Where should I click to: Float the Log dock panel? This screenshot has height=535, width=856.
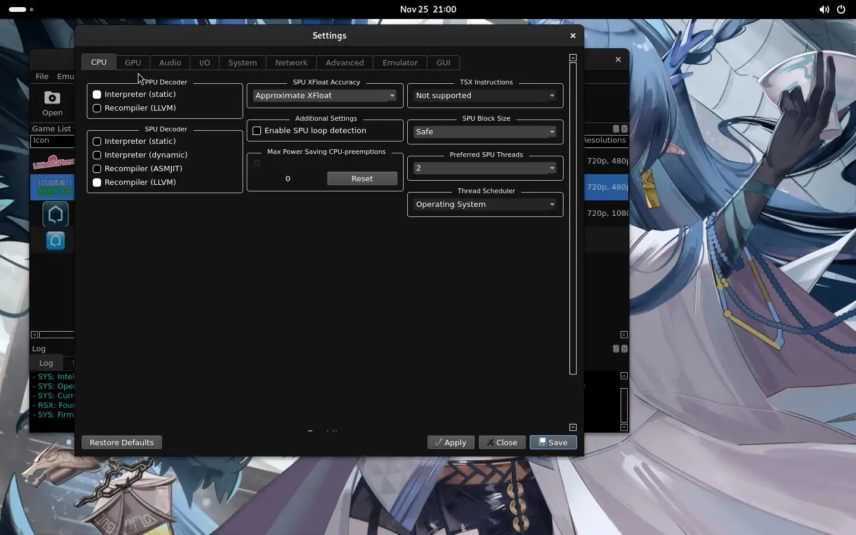click(616, 349)
